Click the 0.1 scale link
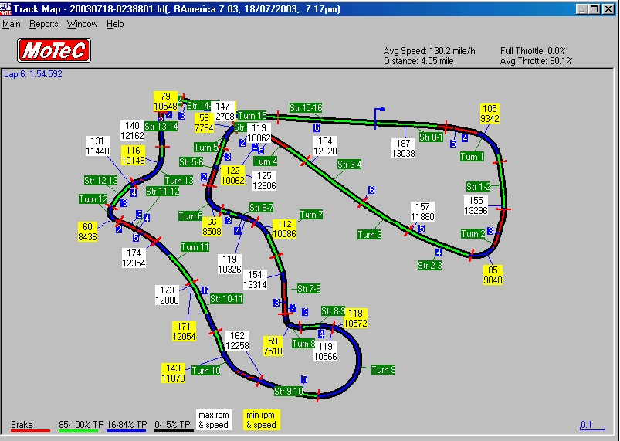Viewport: 620px width, 441px height. point(587,425)
